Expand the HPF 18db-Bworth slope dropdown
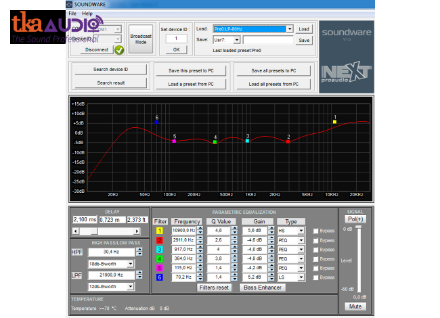 pyautogui.click(x=130, y=263)
